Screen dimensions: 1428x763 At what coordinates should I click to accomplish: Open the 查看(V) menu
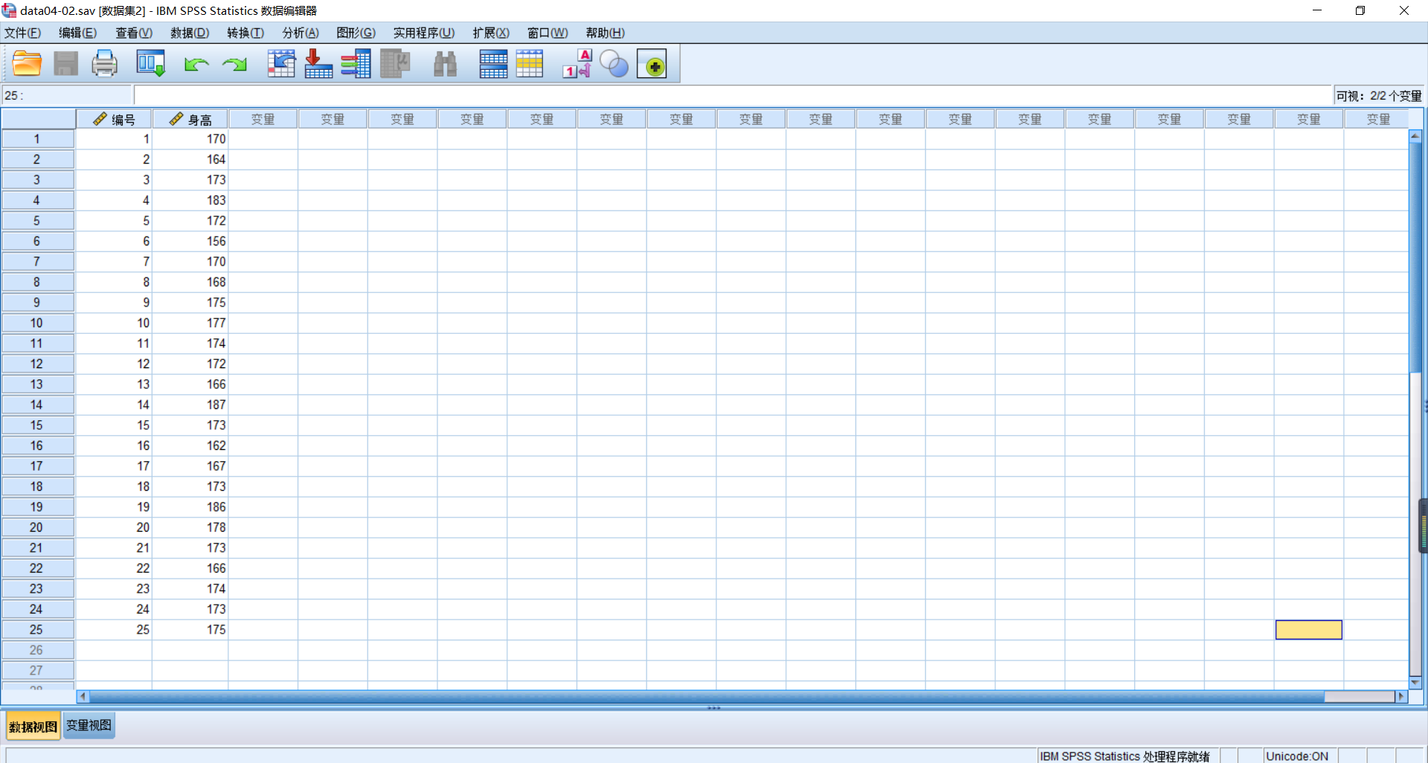click(x=134, y=33)
